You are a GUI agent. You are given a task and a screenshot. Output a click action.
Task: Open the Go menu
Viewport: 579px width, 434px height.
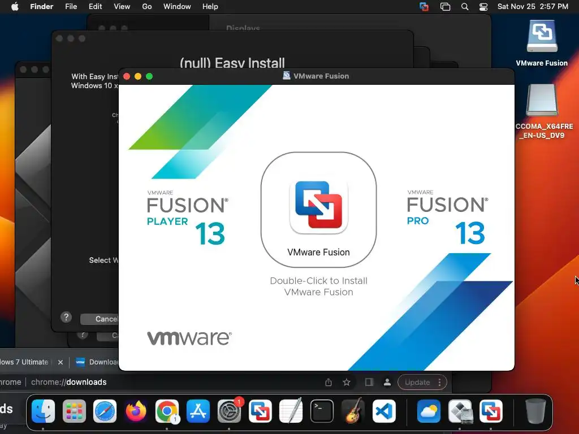(147, 7)
